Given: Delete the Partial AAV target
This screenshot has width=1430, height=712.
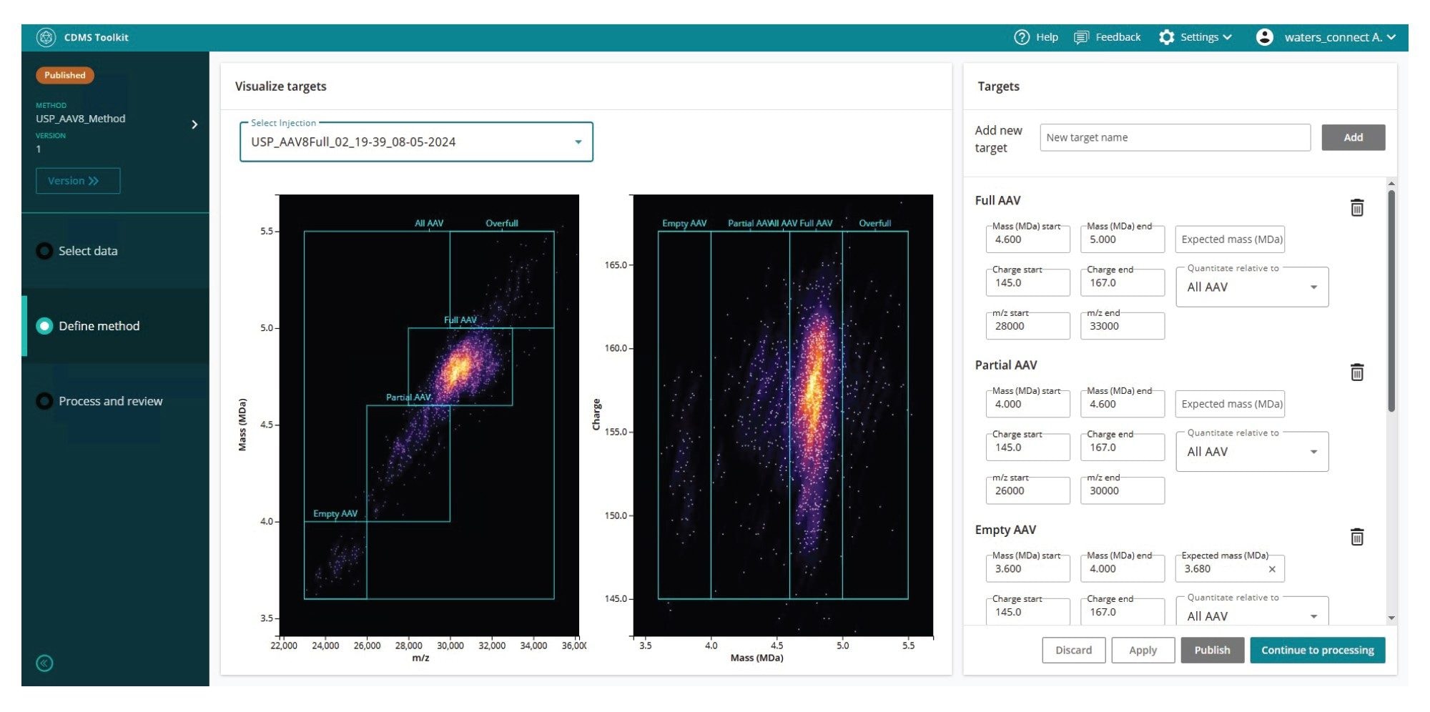Looking at the screenshot, I should pyautogui.click(x=1356, y=372).
